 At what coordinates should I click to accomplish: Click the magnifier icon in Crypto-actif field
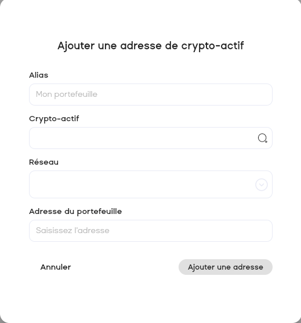[x=263, y=138]
